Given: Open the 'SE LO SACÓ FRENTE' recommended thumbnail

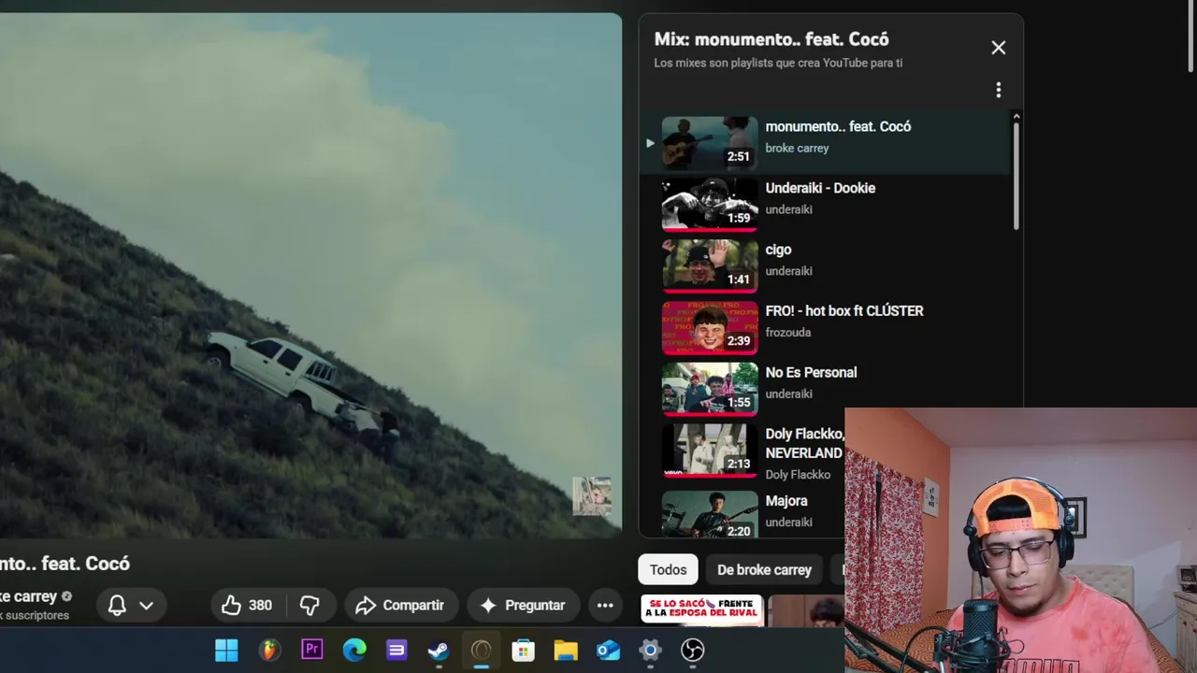Looking at the screenshot, I should point(702,610).
